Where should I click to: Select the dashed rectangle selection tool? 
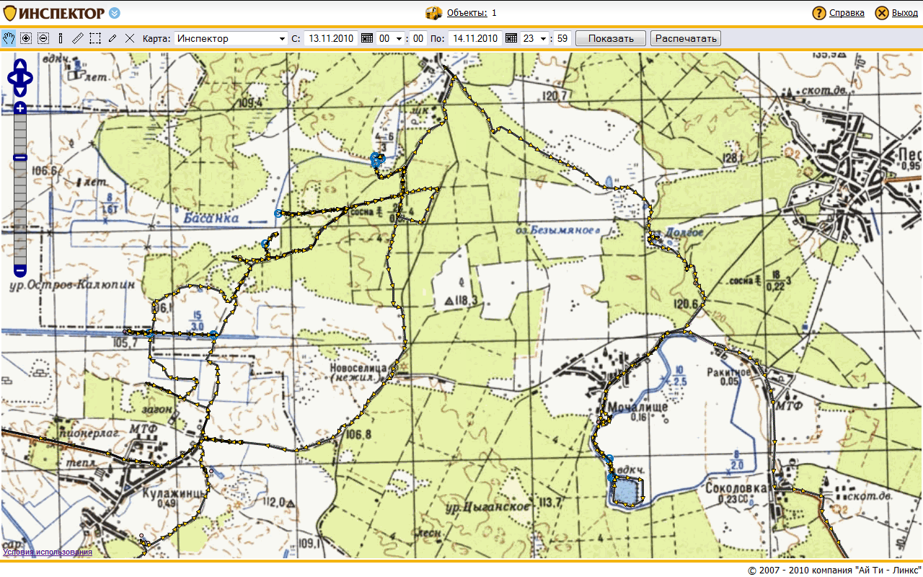click(95, 38)
